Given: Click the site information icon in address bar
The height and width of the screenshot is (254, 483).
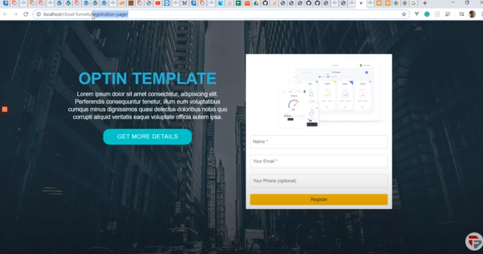Looking at the screenshot, I should (x=38, y=14).
